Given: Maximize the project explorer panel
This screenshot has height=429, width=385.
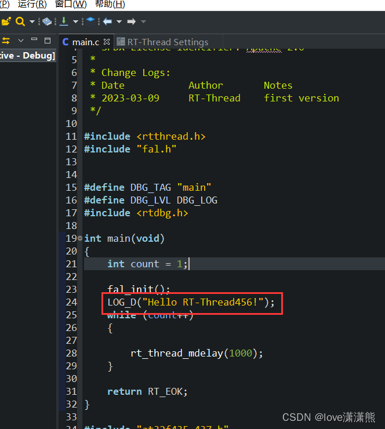Looking at the screenshot, I should (x=48, y=41).
